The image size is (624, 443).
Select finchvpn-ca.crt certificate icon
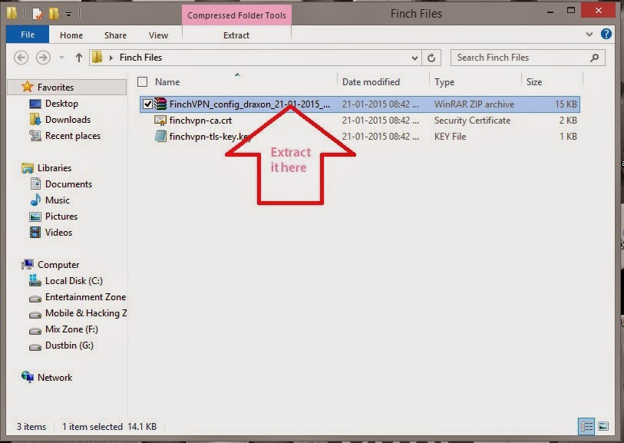click(x=160, y=121)
